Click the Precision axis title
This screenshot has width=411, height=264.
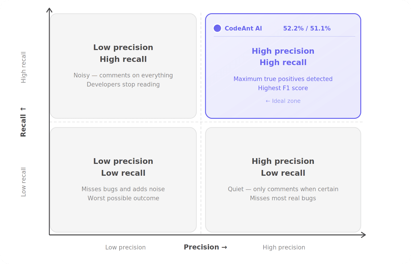tap(205, 247)
